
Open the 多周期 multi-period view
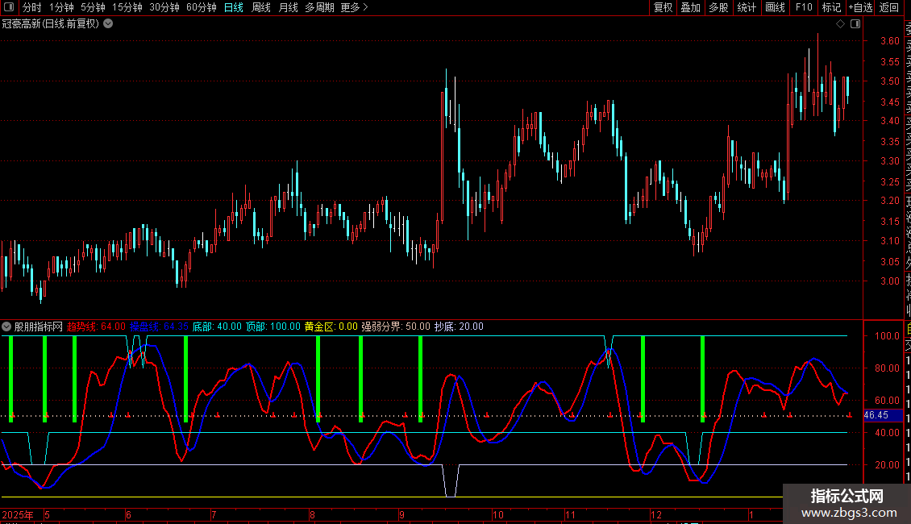[x=319, y=7]
